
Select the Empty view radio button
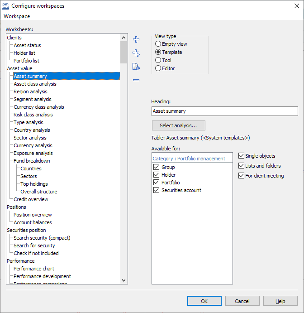(158, 44)
